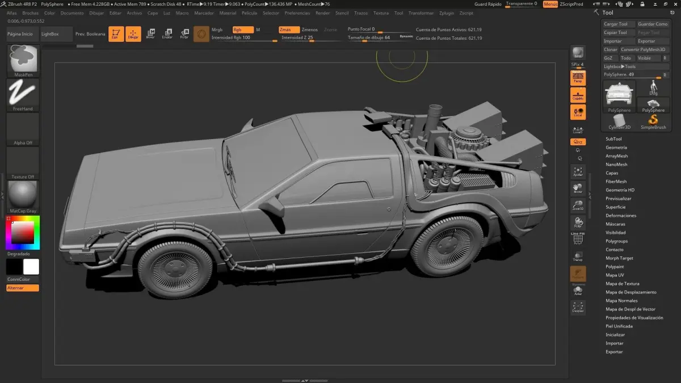Screen dimensions: 681x383
Task: Expand the SubTool subpalette
Action: 613,139
